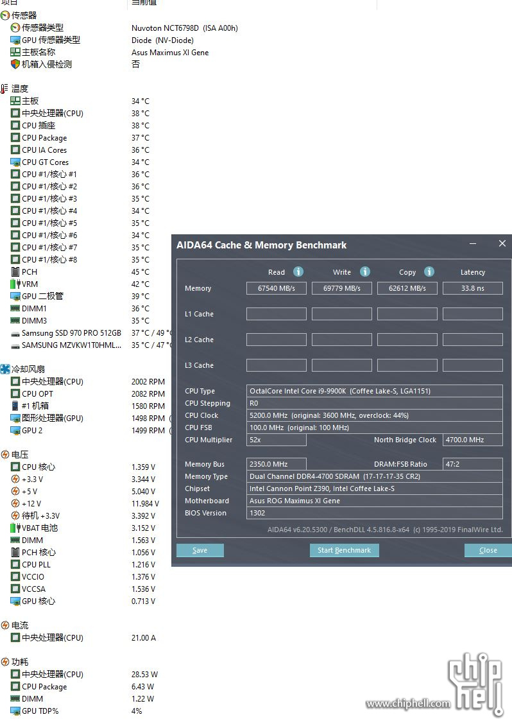
Task: Click the PCH temperature row icon
Action: (15, 272)
